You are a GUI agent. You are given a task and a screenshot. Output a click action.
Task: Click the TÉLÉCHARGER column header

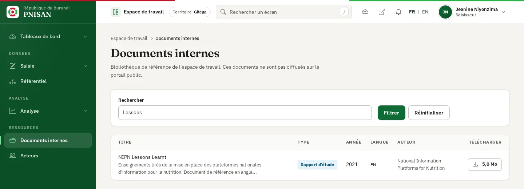click(485, 142)
